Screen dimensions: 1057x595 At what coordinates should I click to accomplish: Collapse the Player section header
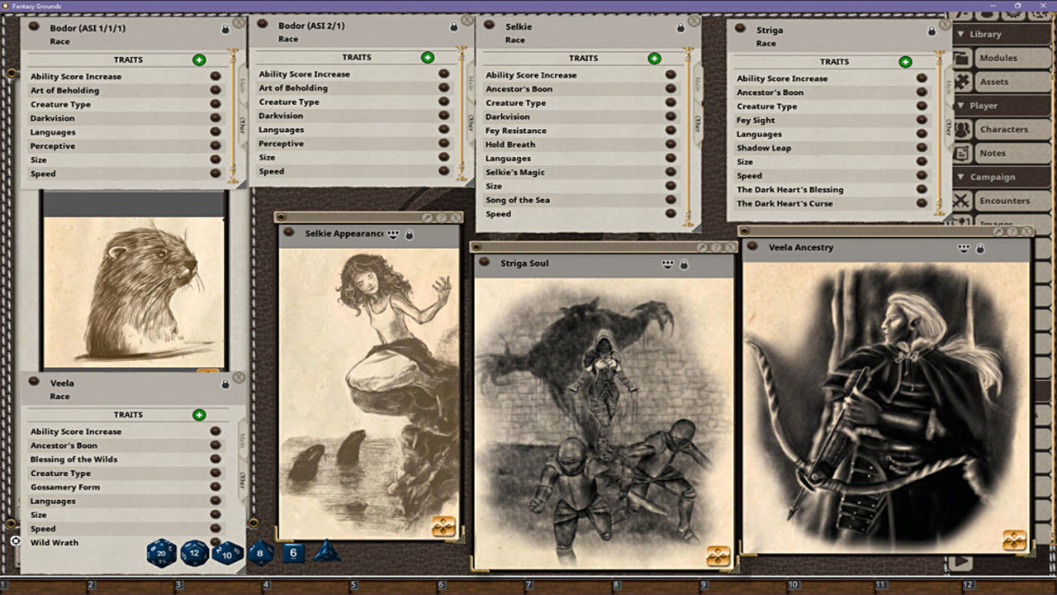tap(960, 105)
